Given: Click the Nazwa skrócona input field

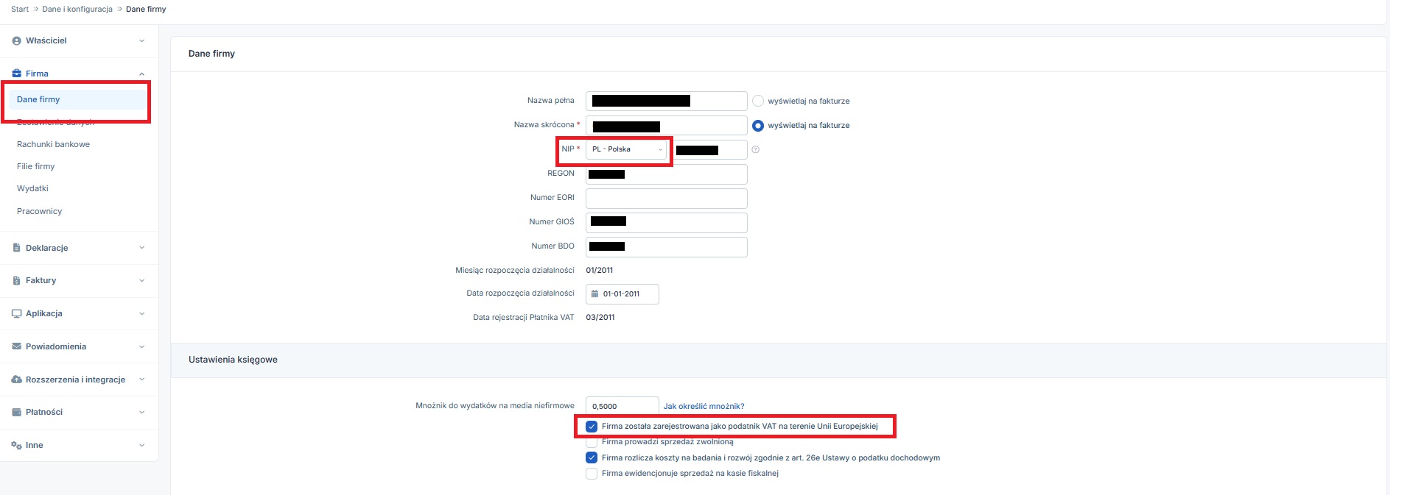Looking at the screenshot, I should (667, 126).
